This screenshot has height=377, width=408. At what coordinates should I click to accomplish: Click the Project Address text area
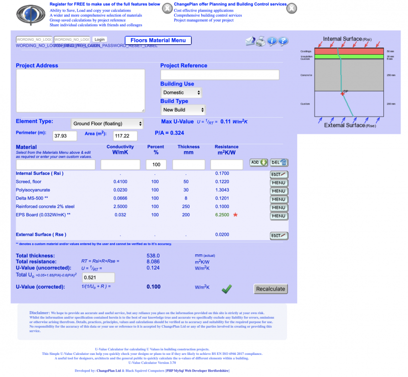[x=80, y=90]
